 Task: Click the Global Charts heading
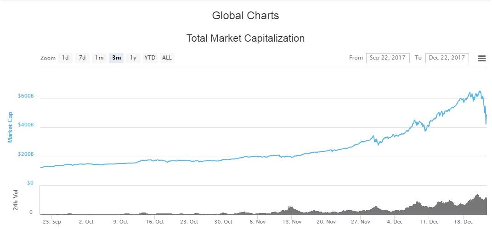point(245,16)
